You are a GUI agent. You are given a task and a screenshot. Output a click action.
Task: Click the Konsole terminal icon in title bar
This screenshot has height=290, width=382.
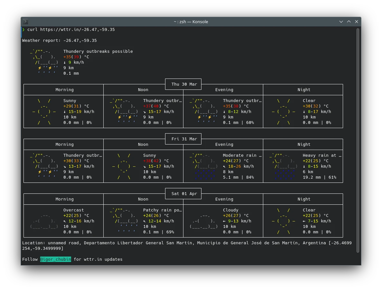click(26, 22)
